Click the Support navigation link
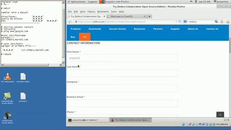This screenshot has height=130, width=231. [175, 29]
